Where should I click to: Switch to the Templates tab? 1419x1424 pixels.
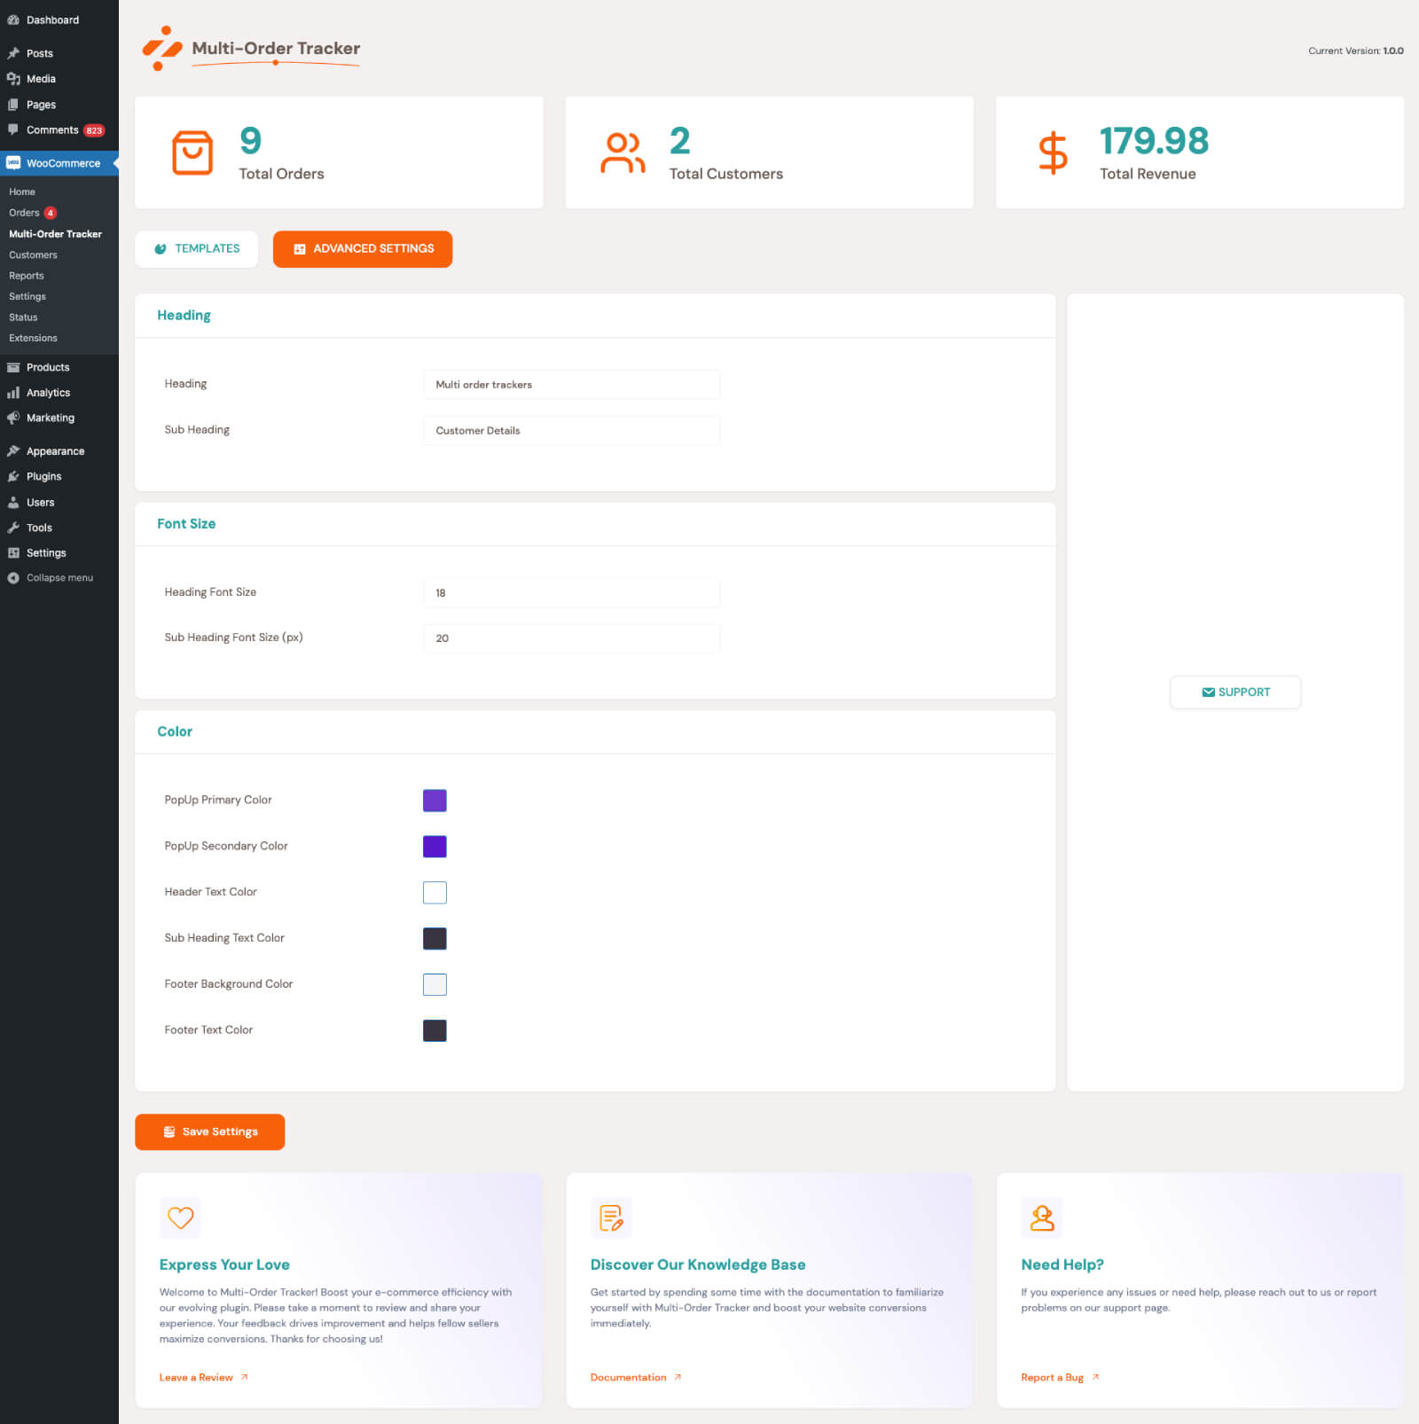(197, 249)
